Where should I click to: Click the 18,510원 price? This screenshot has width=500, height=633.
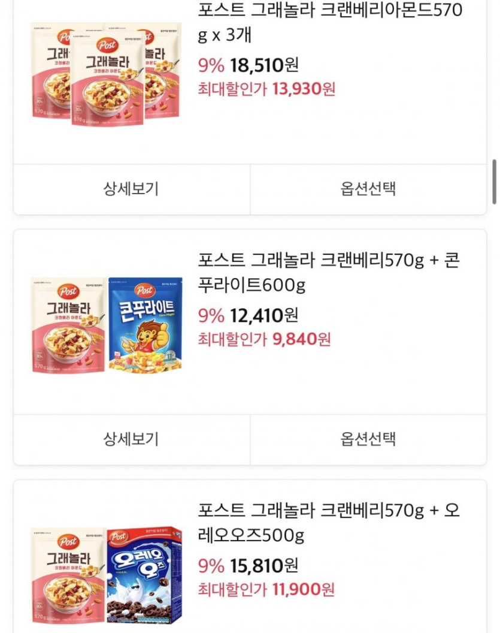pyautogui.click(x=264, y=65)
